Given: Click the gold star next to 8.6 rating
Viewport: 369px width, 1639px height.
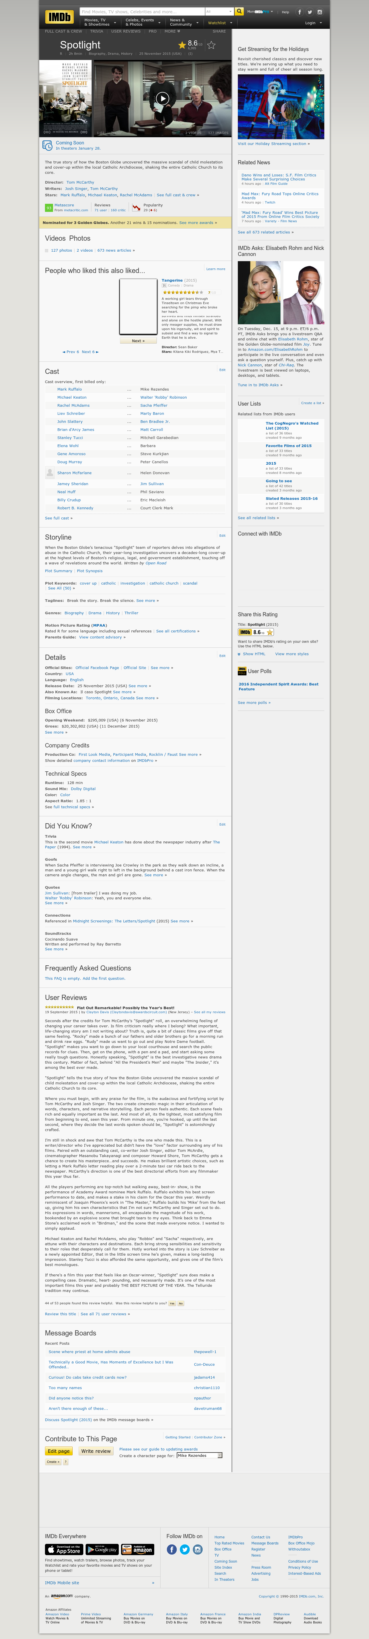Looking at the screenshot, I should tap(182, 45).
